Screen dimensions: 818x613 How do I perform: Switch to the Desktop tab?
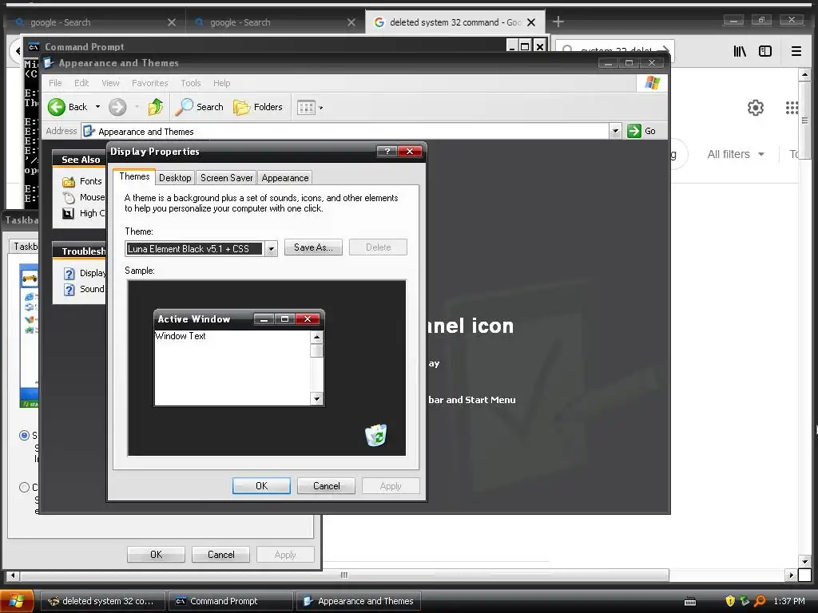(x=175, y=178)
